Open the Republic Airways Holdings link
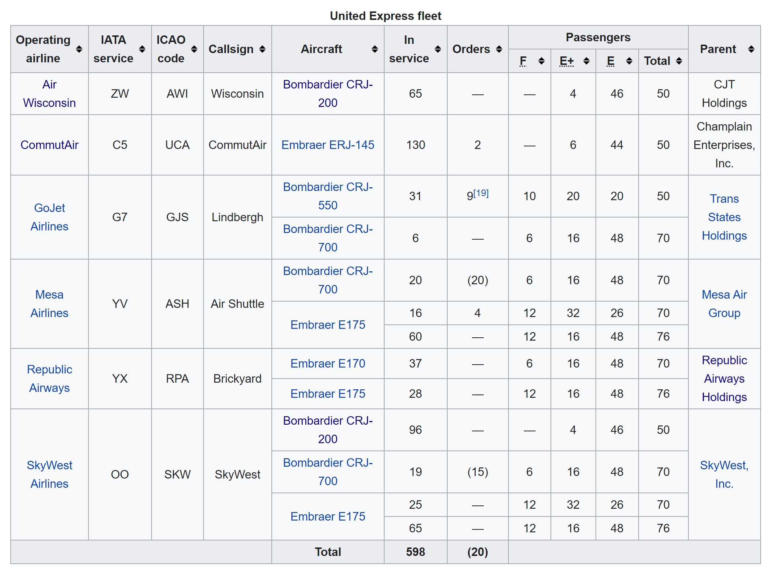The width and height of the screenshot is (771, 574). [x=724, y=379]
